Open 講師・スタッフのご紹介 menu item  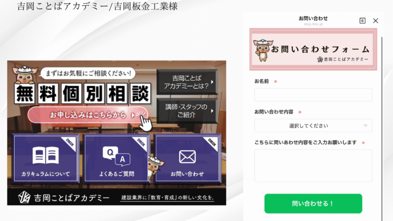(187, 111)
